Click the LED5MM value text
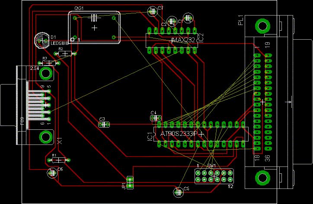Screen dimensions: 313x204 (x=59, y=43)
